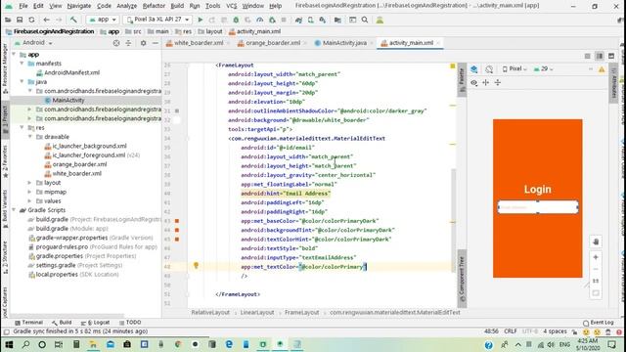Switch editor to Code-only view
The width and height of the screenshot is (626, 352).
point(588,57)
